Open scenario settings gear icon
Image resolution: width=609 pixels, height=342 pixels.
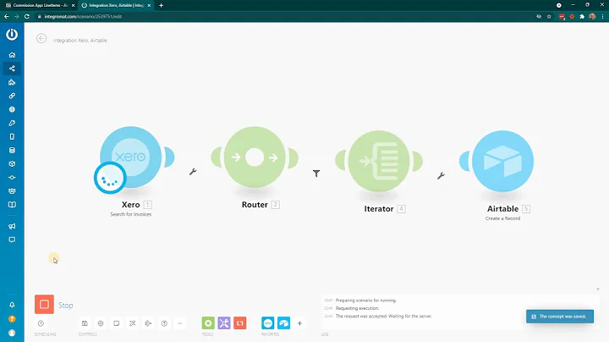tap(101, 323)
